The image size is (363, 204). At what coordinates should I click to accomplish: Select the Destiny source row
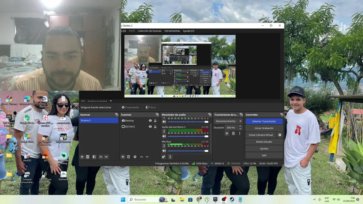pyautogui.click(x=139, y=121)
